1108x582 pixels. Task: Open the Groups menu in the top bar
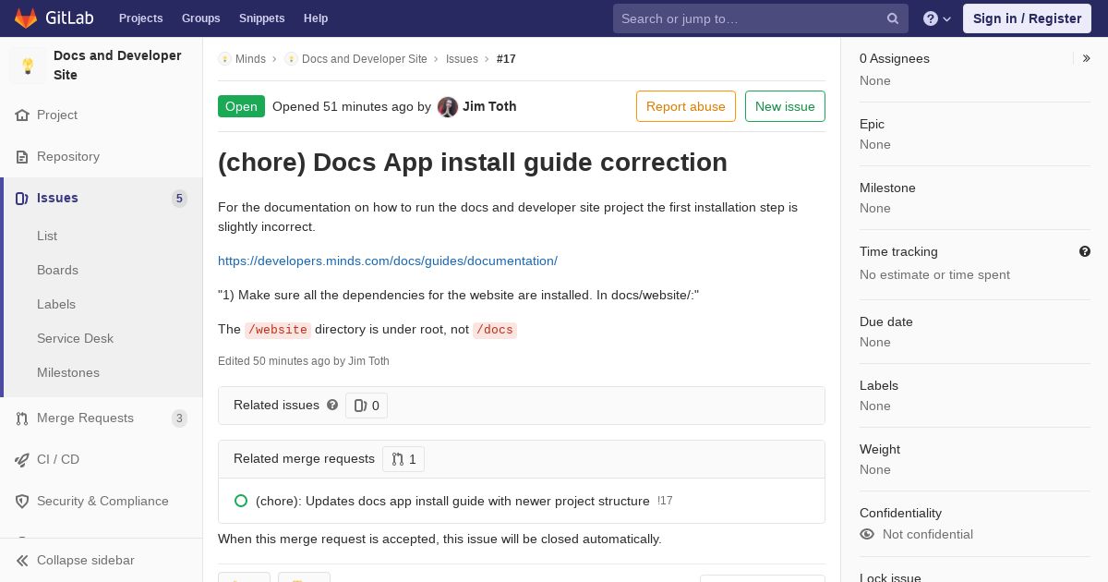[201, 18]
